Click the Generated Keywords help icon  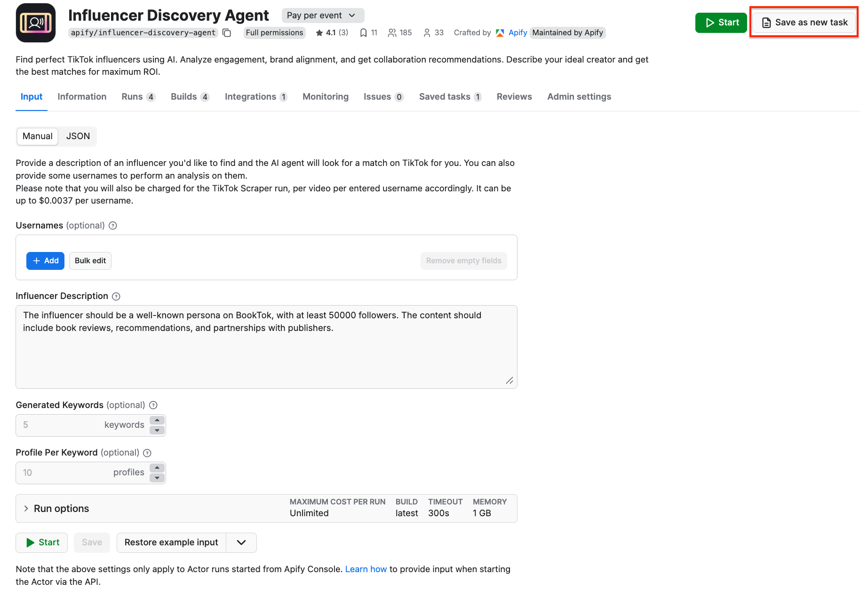(153, 405)
